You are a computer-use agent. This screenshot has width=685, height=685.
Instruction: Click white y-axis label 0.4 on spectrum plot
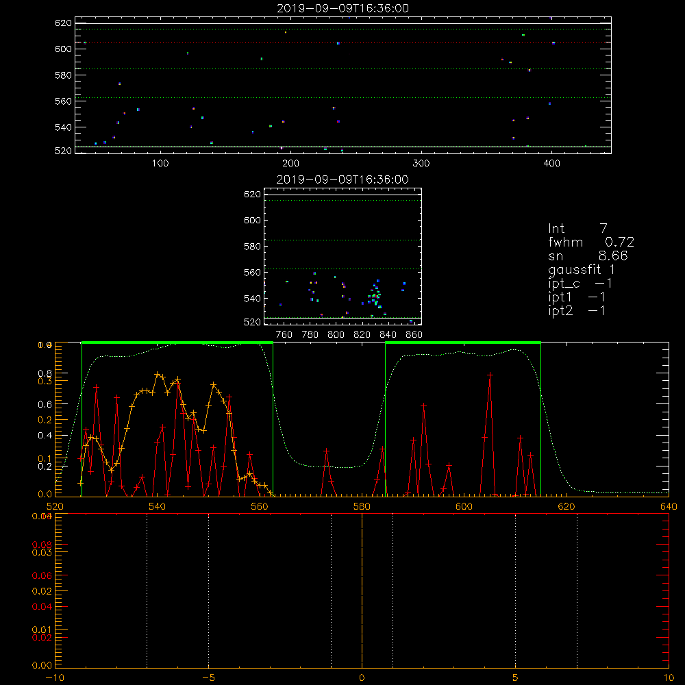point(45,436)
